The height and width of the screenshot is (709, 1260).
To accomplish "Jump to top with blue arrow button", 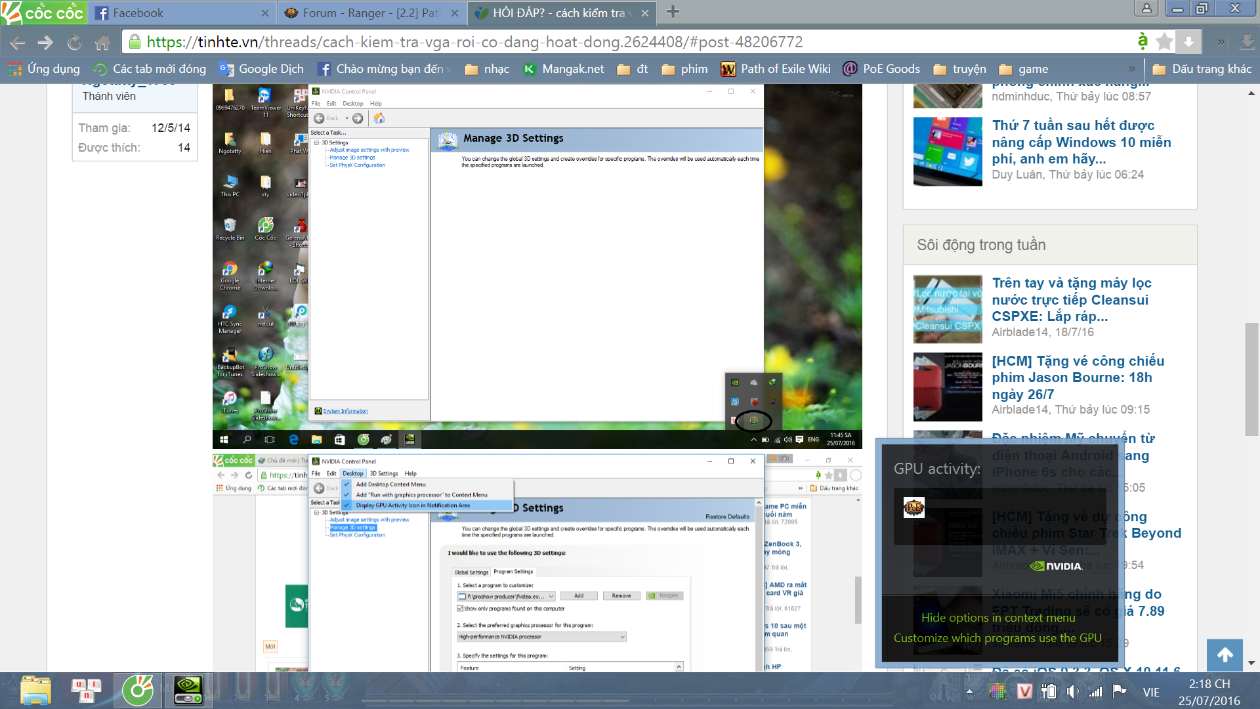I will click(x=1225, y=655).
